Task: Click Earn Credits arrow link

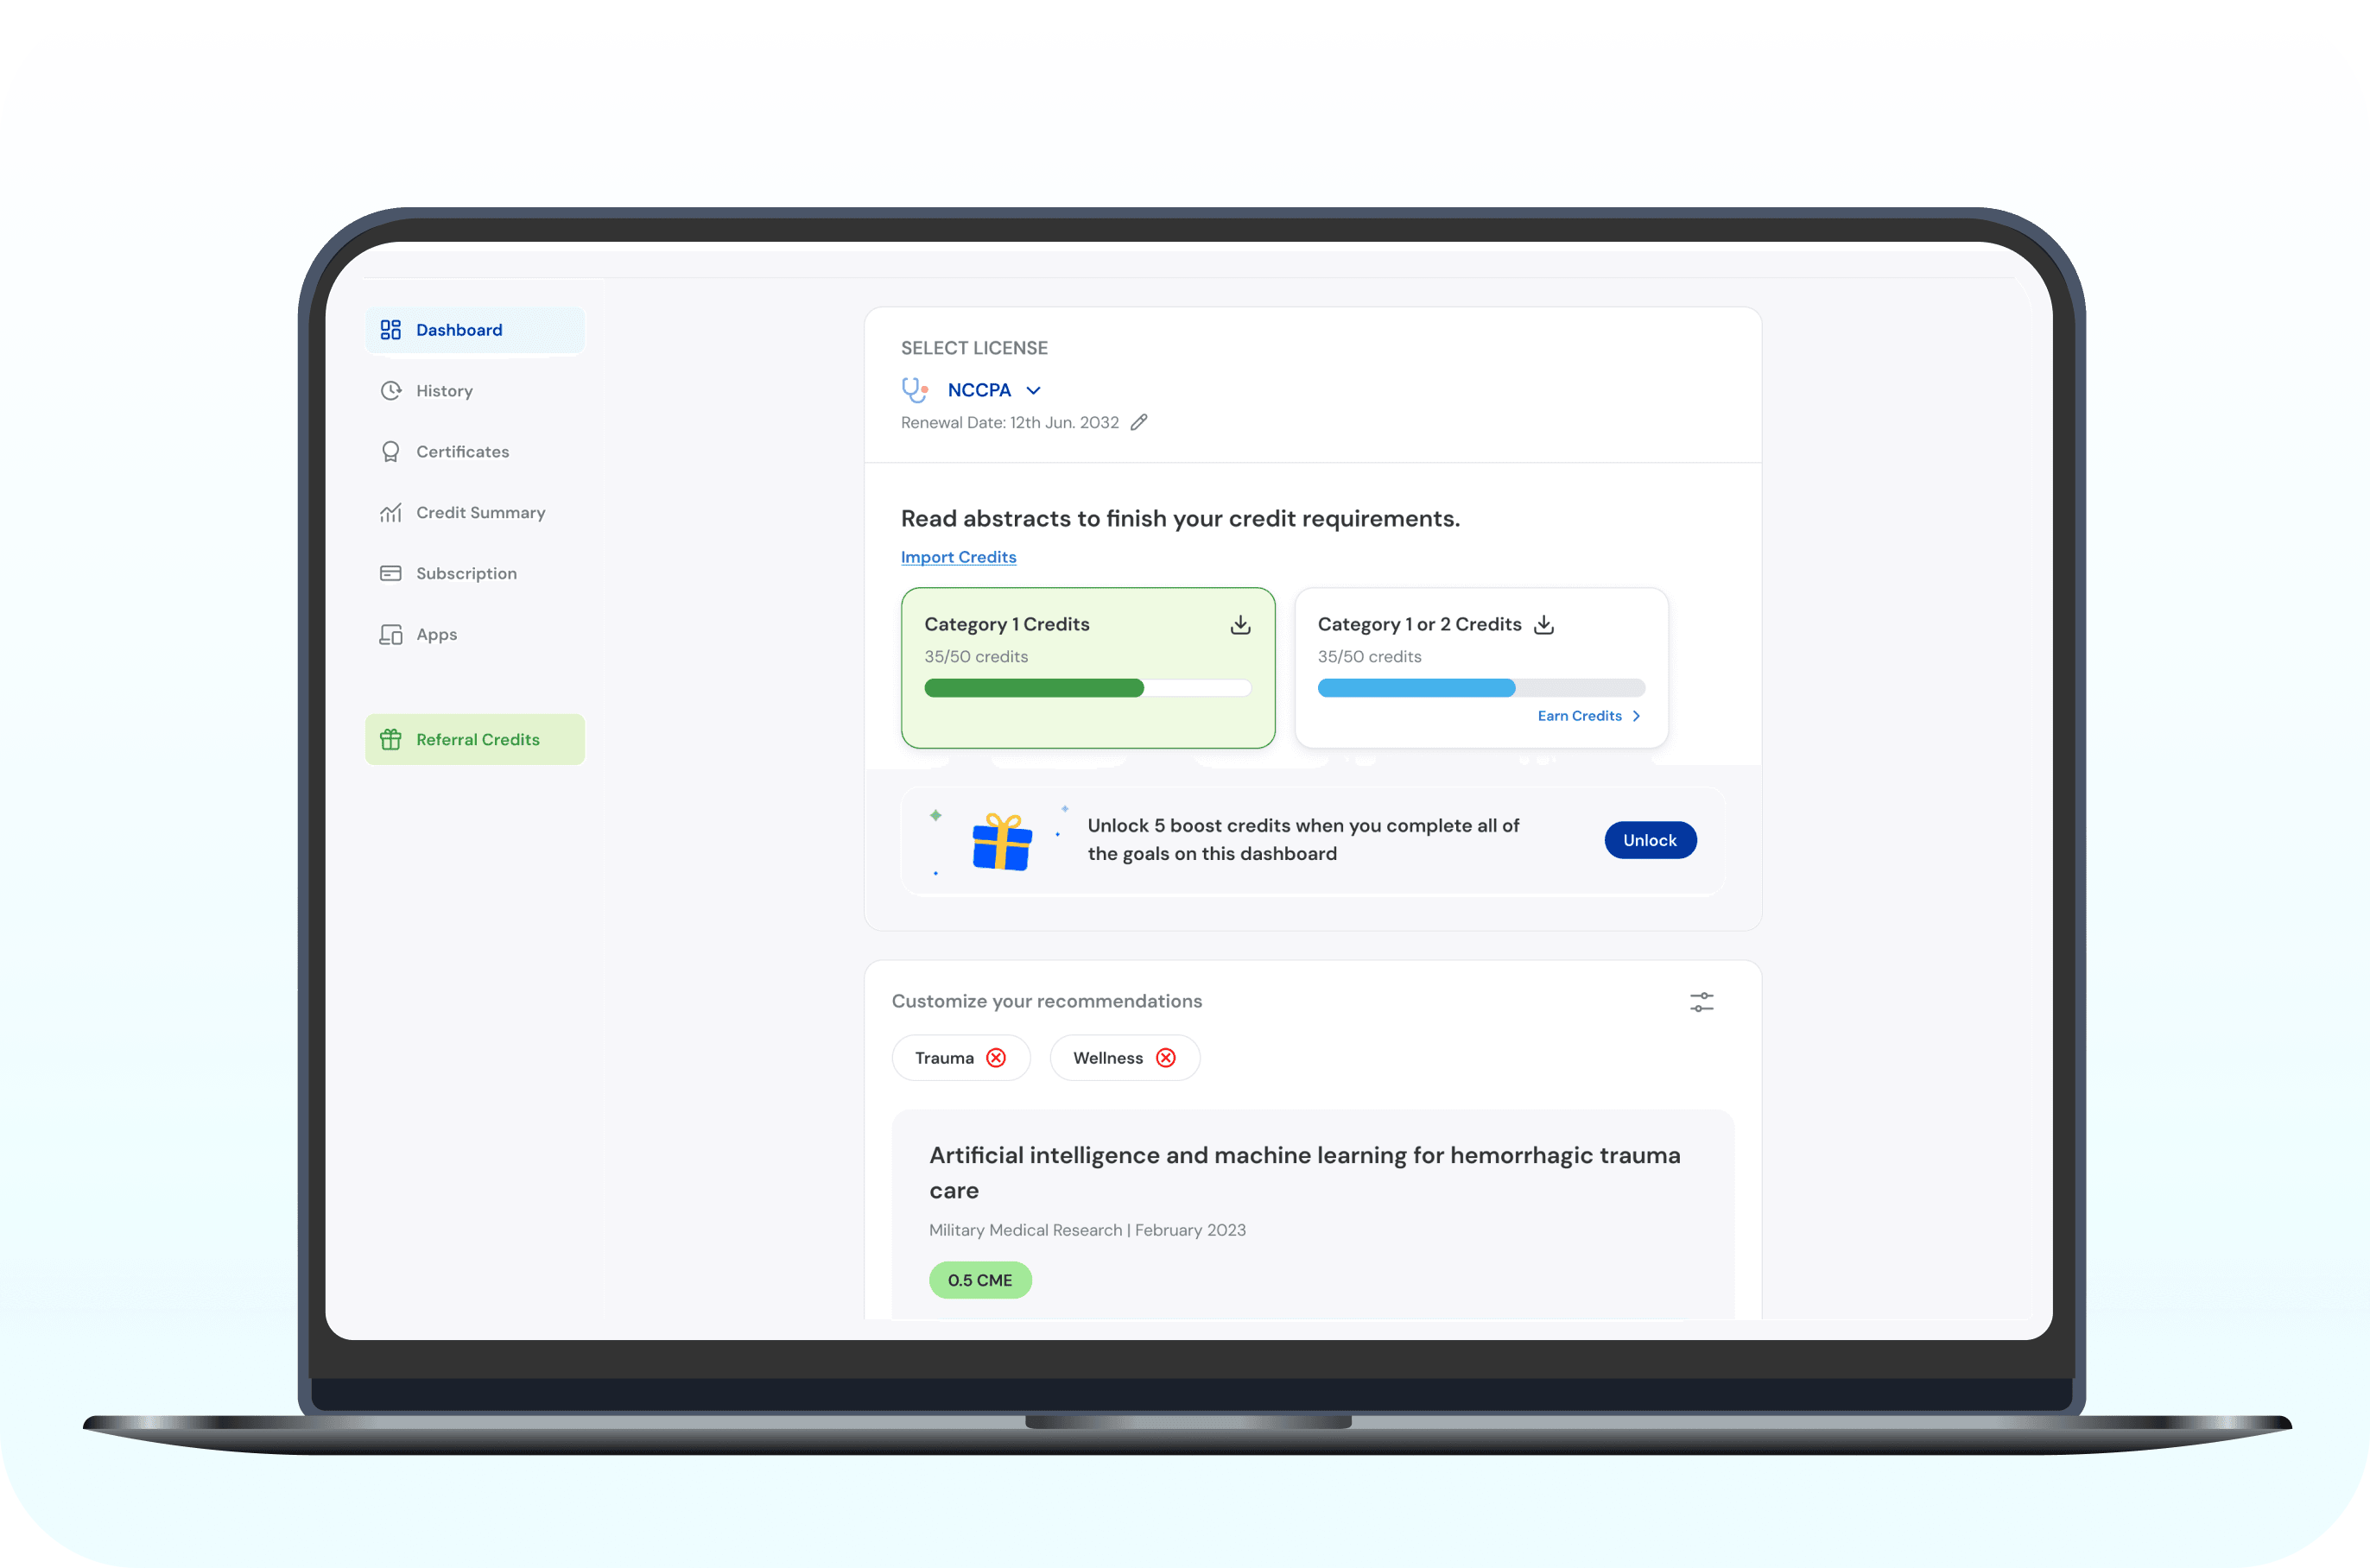Action: point(1588,716)
